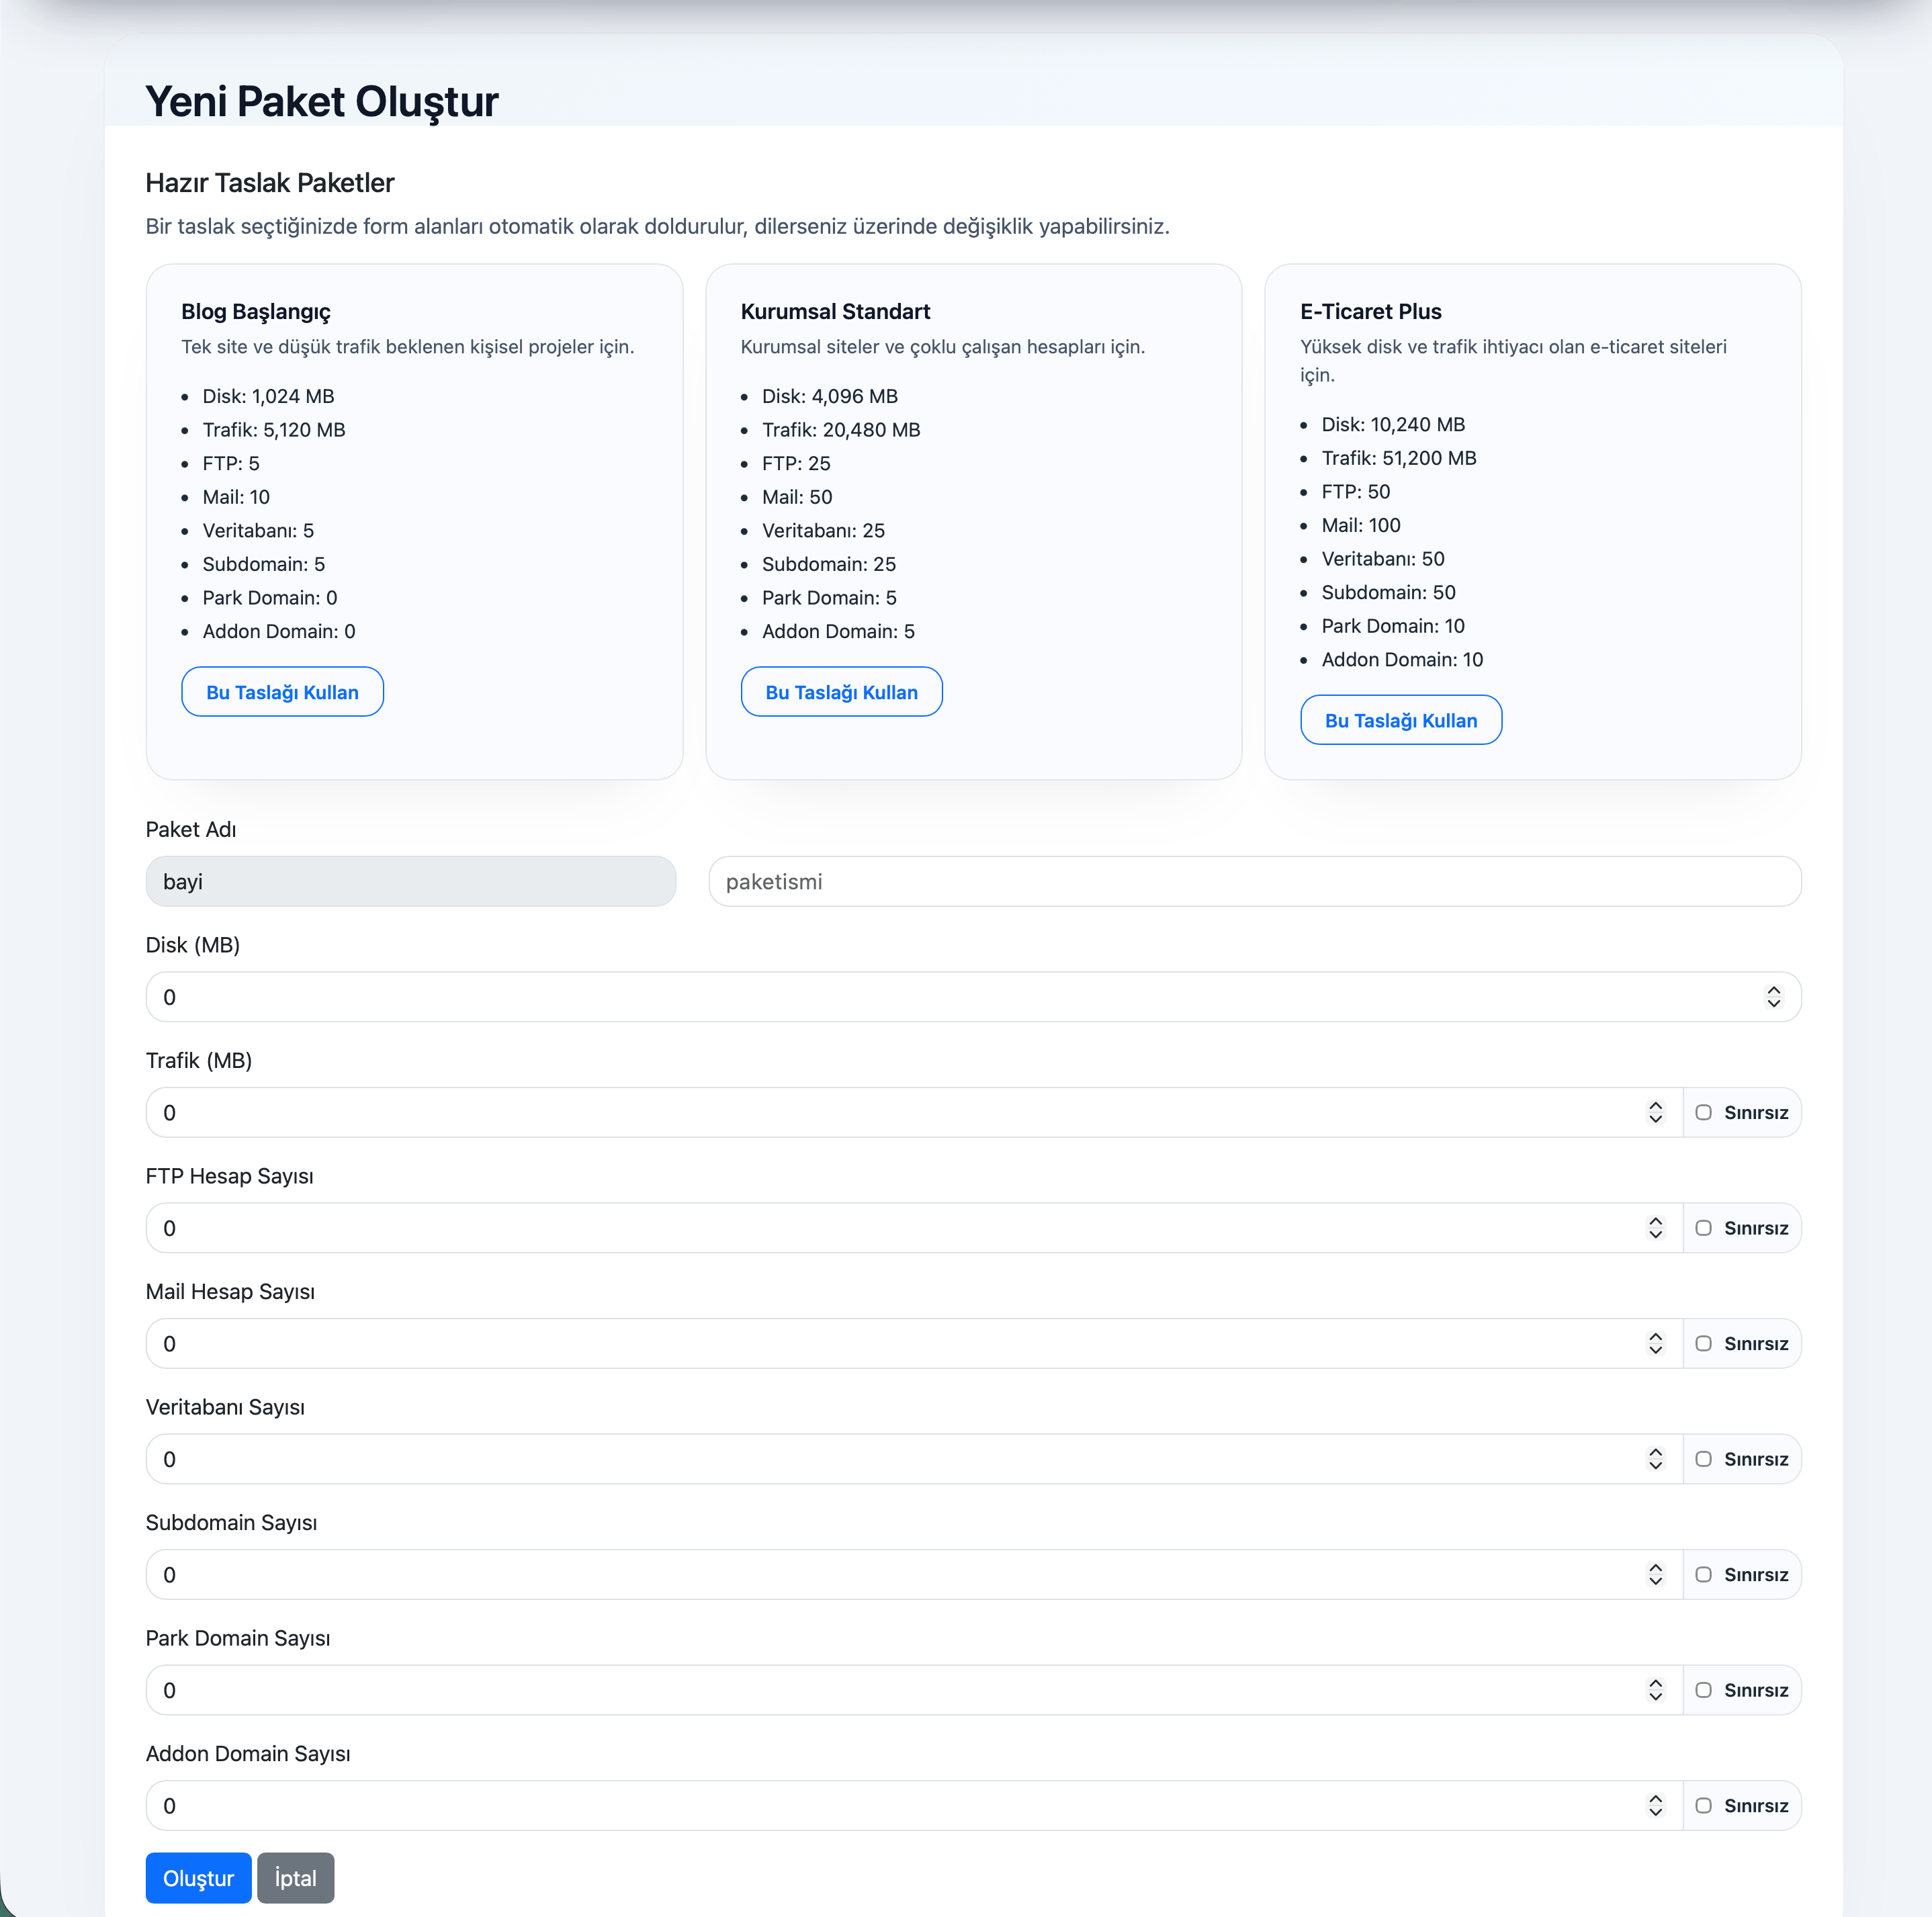Check Sınırsız for FTP Hesap Sayısı
This screenshot has height=1917, width=1932.
pyautogui.click(x=1704, y=1228)
